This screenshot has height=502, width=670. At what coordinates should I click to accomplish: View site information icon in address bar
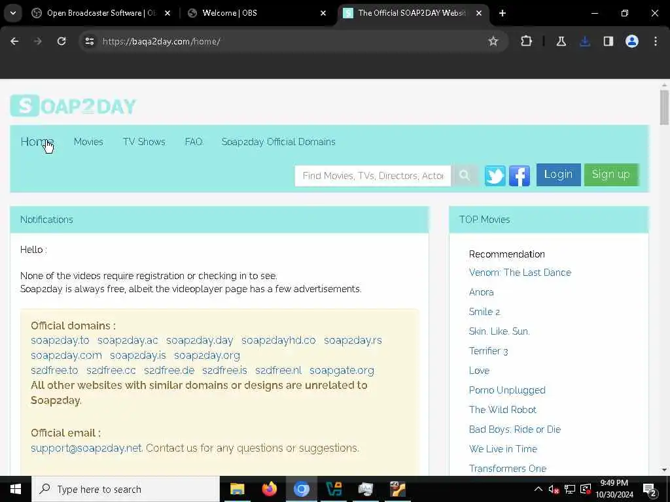pos(89,41)
